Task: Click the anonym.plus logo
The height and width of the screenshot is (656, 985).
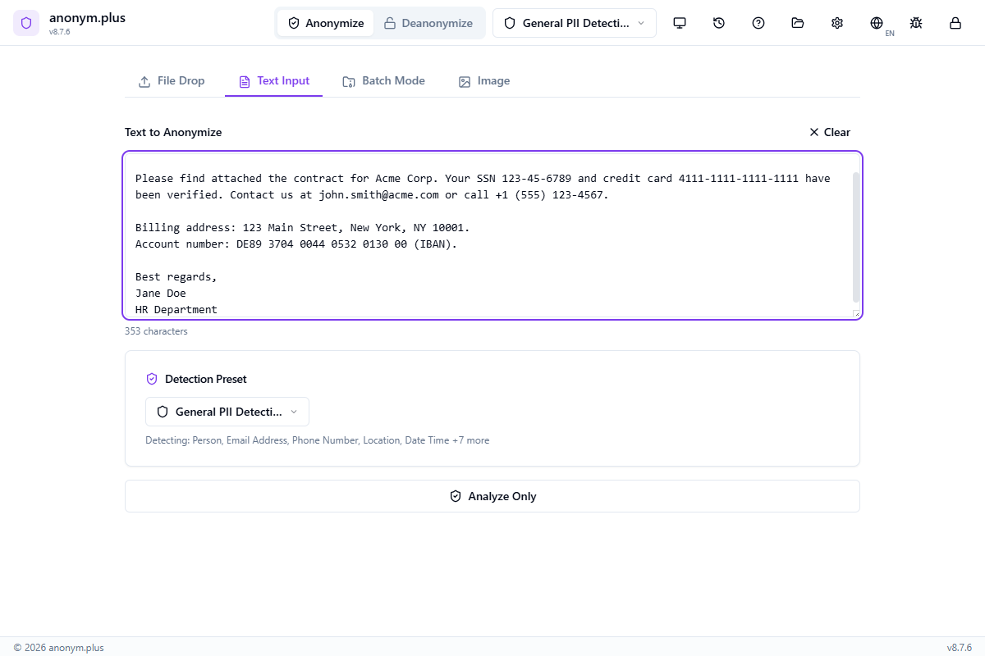Action: [x=26, y=22]
